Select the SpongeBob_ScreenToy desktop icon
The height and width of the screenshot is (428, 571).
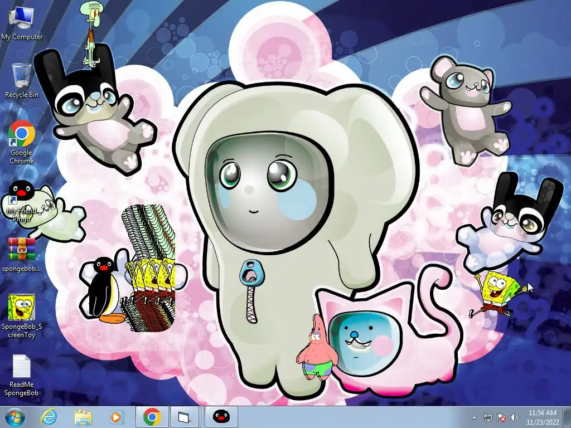pos(22,316)
